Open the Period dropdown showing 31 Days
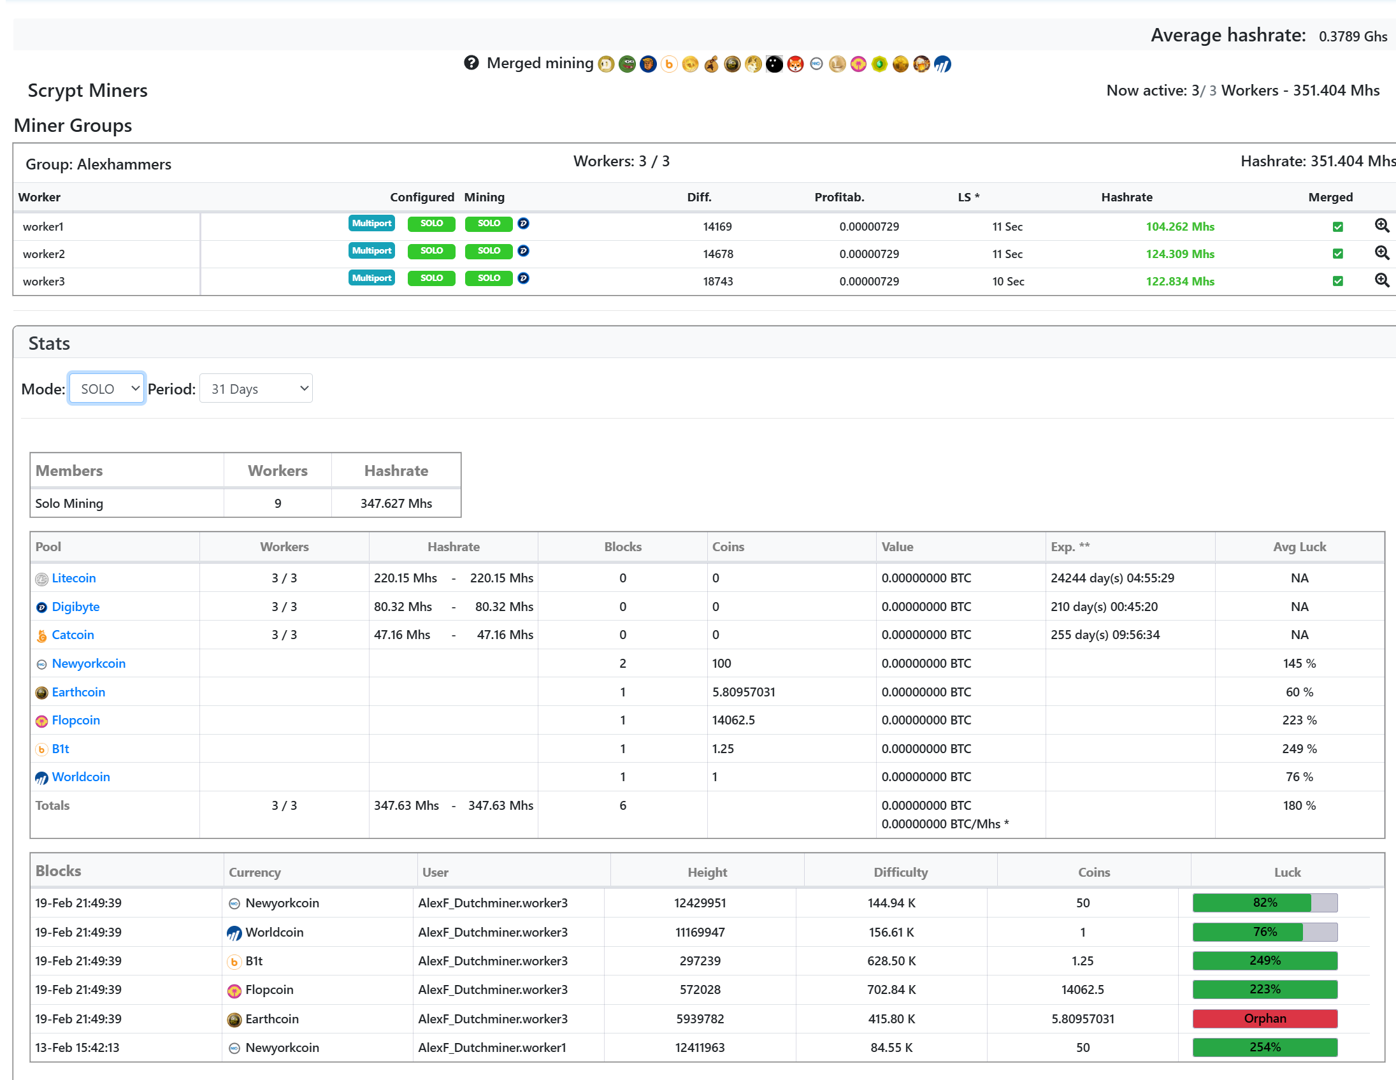This screenshot has height=1080, width=1396. point(255,389)
